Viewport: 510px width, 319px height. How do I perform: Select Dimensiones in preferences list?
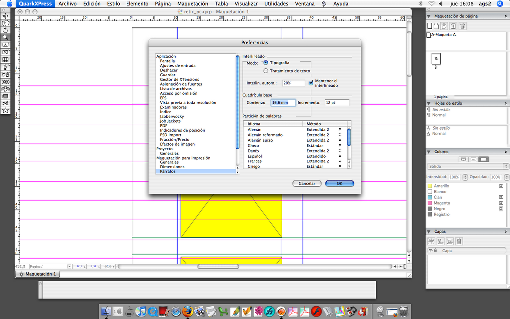[x=172, y=167]
